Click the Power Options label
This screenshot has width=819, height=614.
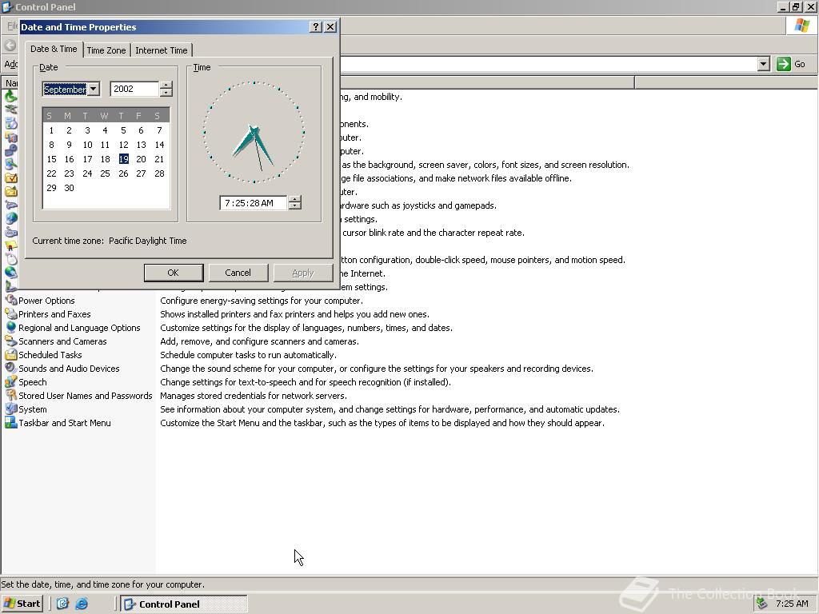point(46,301)
